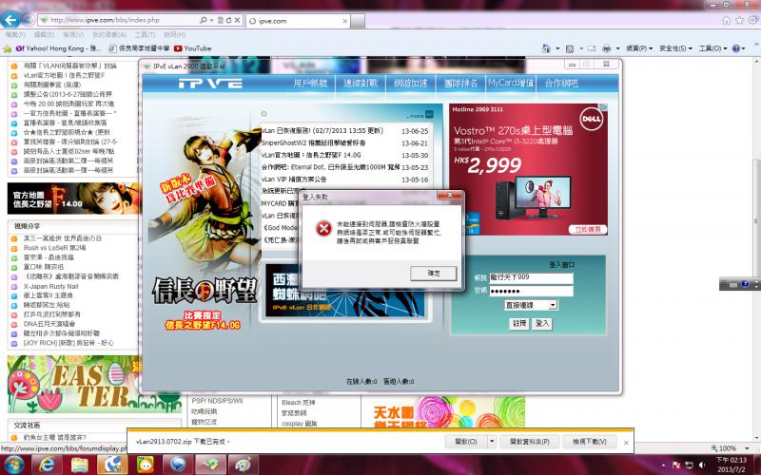Open the 說明(H) Help menu

click(174, 34)
